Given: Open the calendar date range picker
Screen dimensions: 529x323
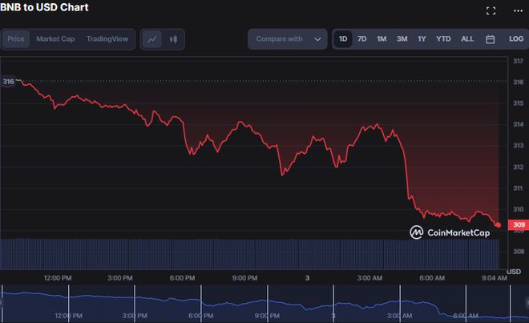Looking at the screenshot, I should click(x=490, y=38).
